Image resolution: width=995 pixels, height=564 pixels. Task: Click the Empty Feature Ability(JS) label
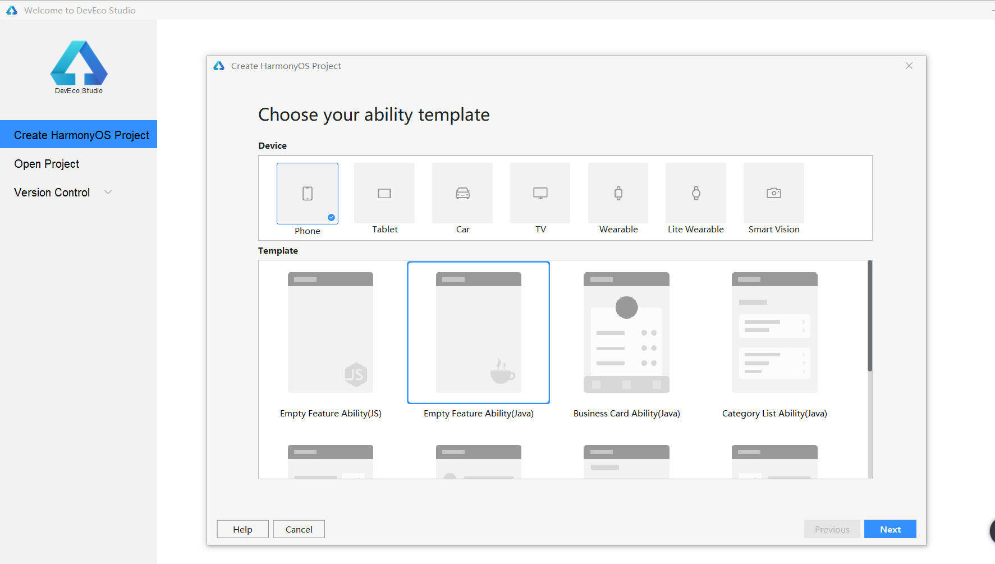331,414
